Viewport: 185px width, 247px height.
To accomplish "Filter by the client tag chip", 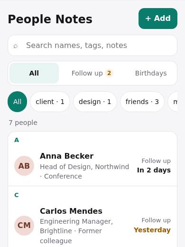I will (50, 102).
